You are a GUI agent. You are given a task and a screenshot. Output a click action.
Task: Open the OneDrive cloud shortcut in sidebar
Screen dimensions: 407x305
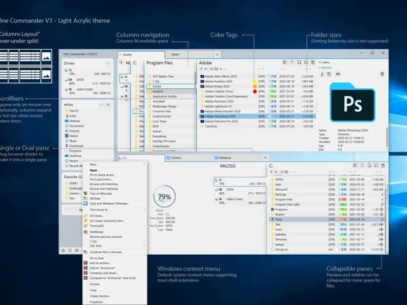[73, 156]
